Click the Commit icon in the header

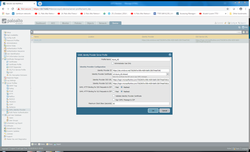click(x=219, y=23)
